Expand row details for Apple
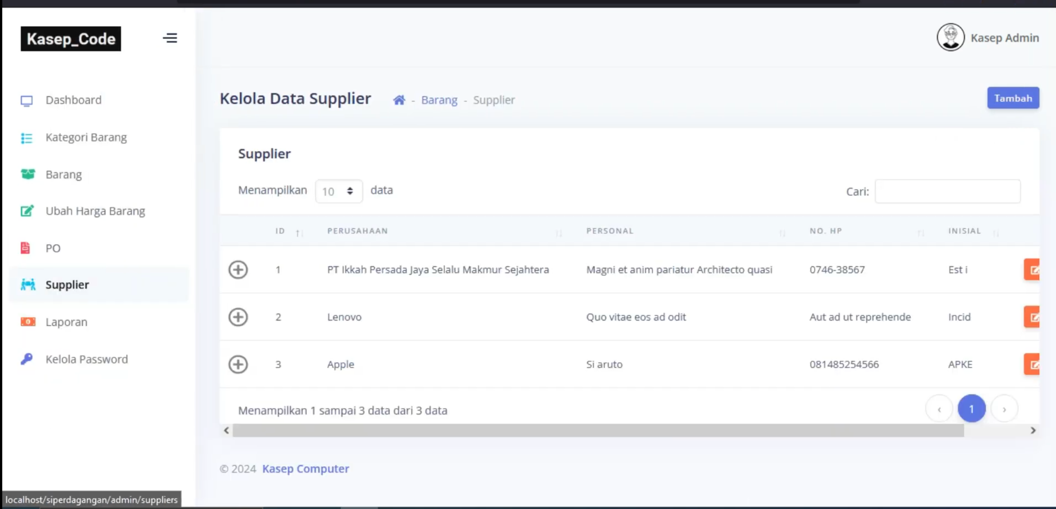1056x509 pixels. pos(238,364)
